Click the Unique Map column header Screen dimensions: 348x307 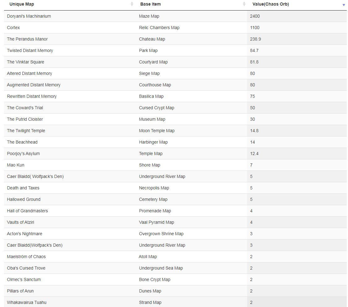22,4
